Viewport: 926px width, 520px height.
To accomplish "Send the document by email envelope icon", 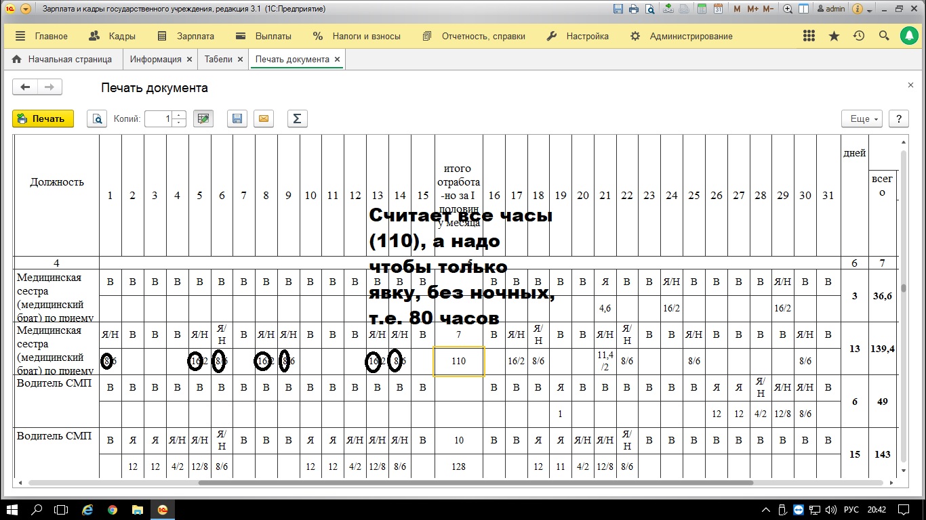I will tap(264, 118).
